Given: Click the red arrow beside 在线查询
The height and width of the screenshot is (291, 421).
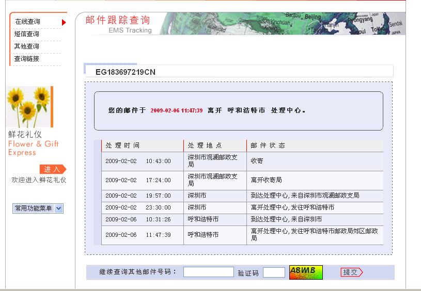Looking at the screenshot, I should click(64, 22).
